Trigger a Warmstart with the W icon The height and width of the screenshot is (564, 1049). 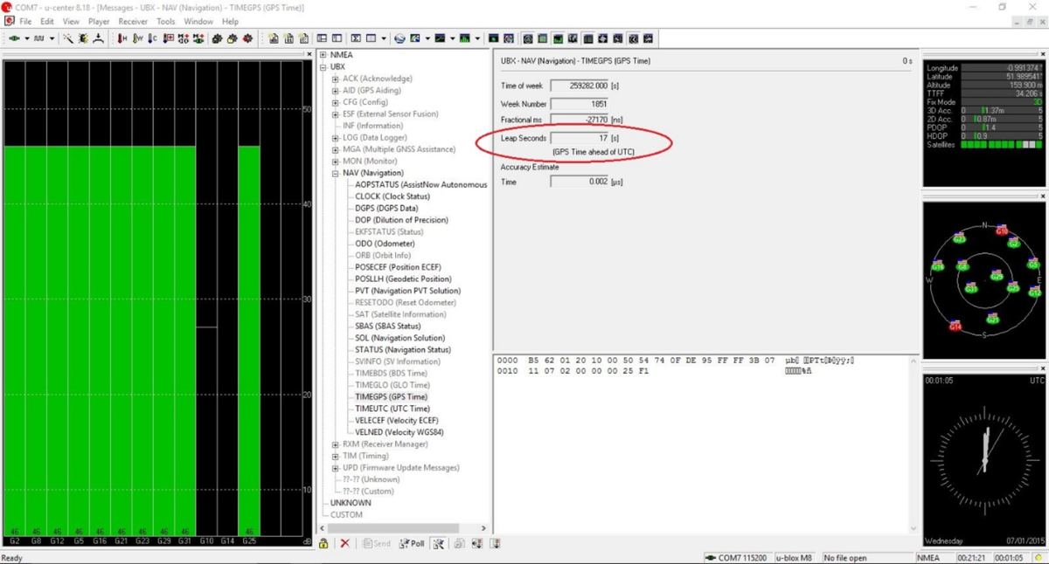138,38
